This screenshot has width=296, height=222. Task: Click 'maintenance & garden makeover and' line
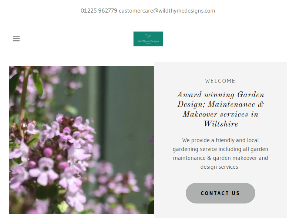[x=220, y=158]
